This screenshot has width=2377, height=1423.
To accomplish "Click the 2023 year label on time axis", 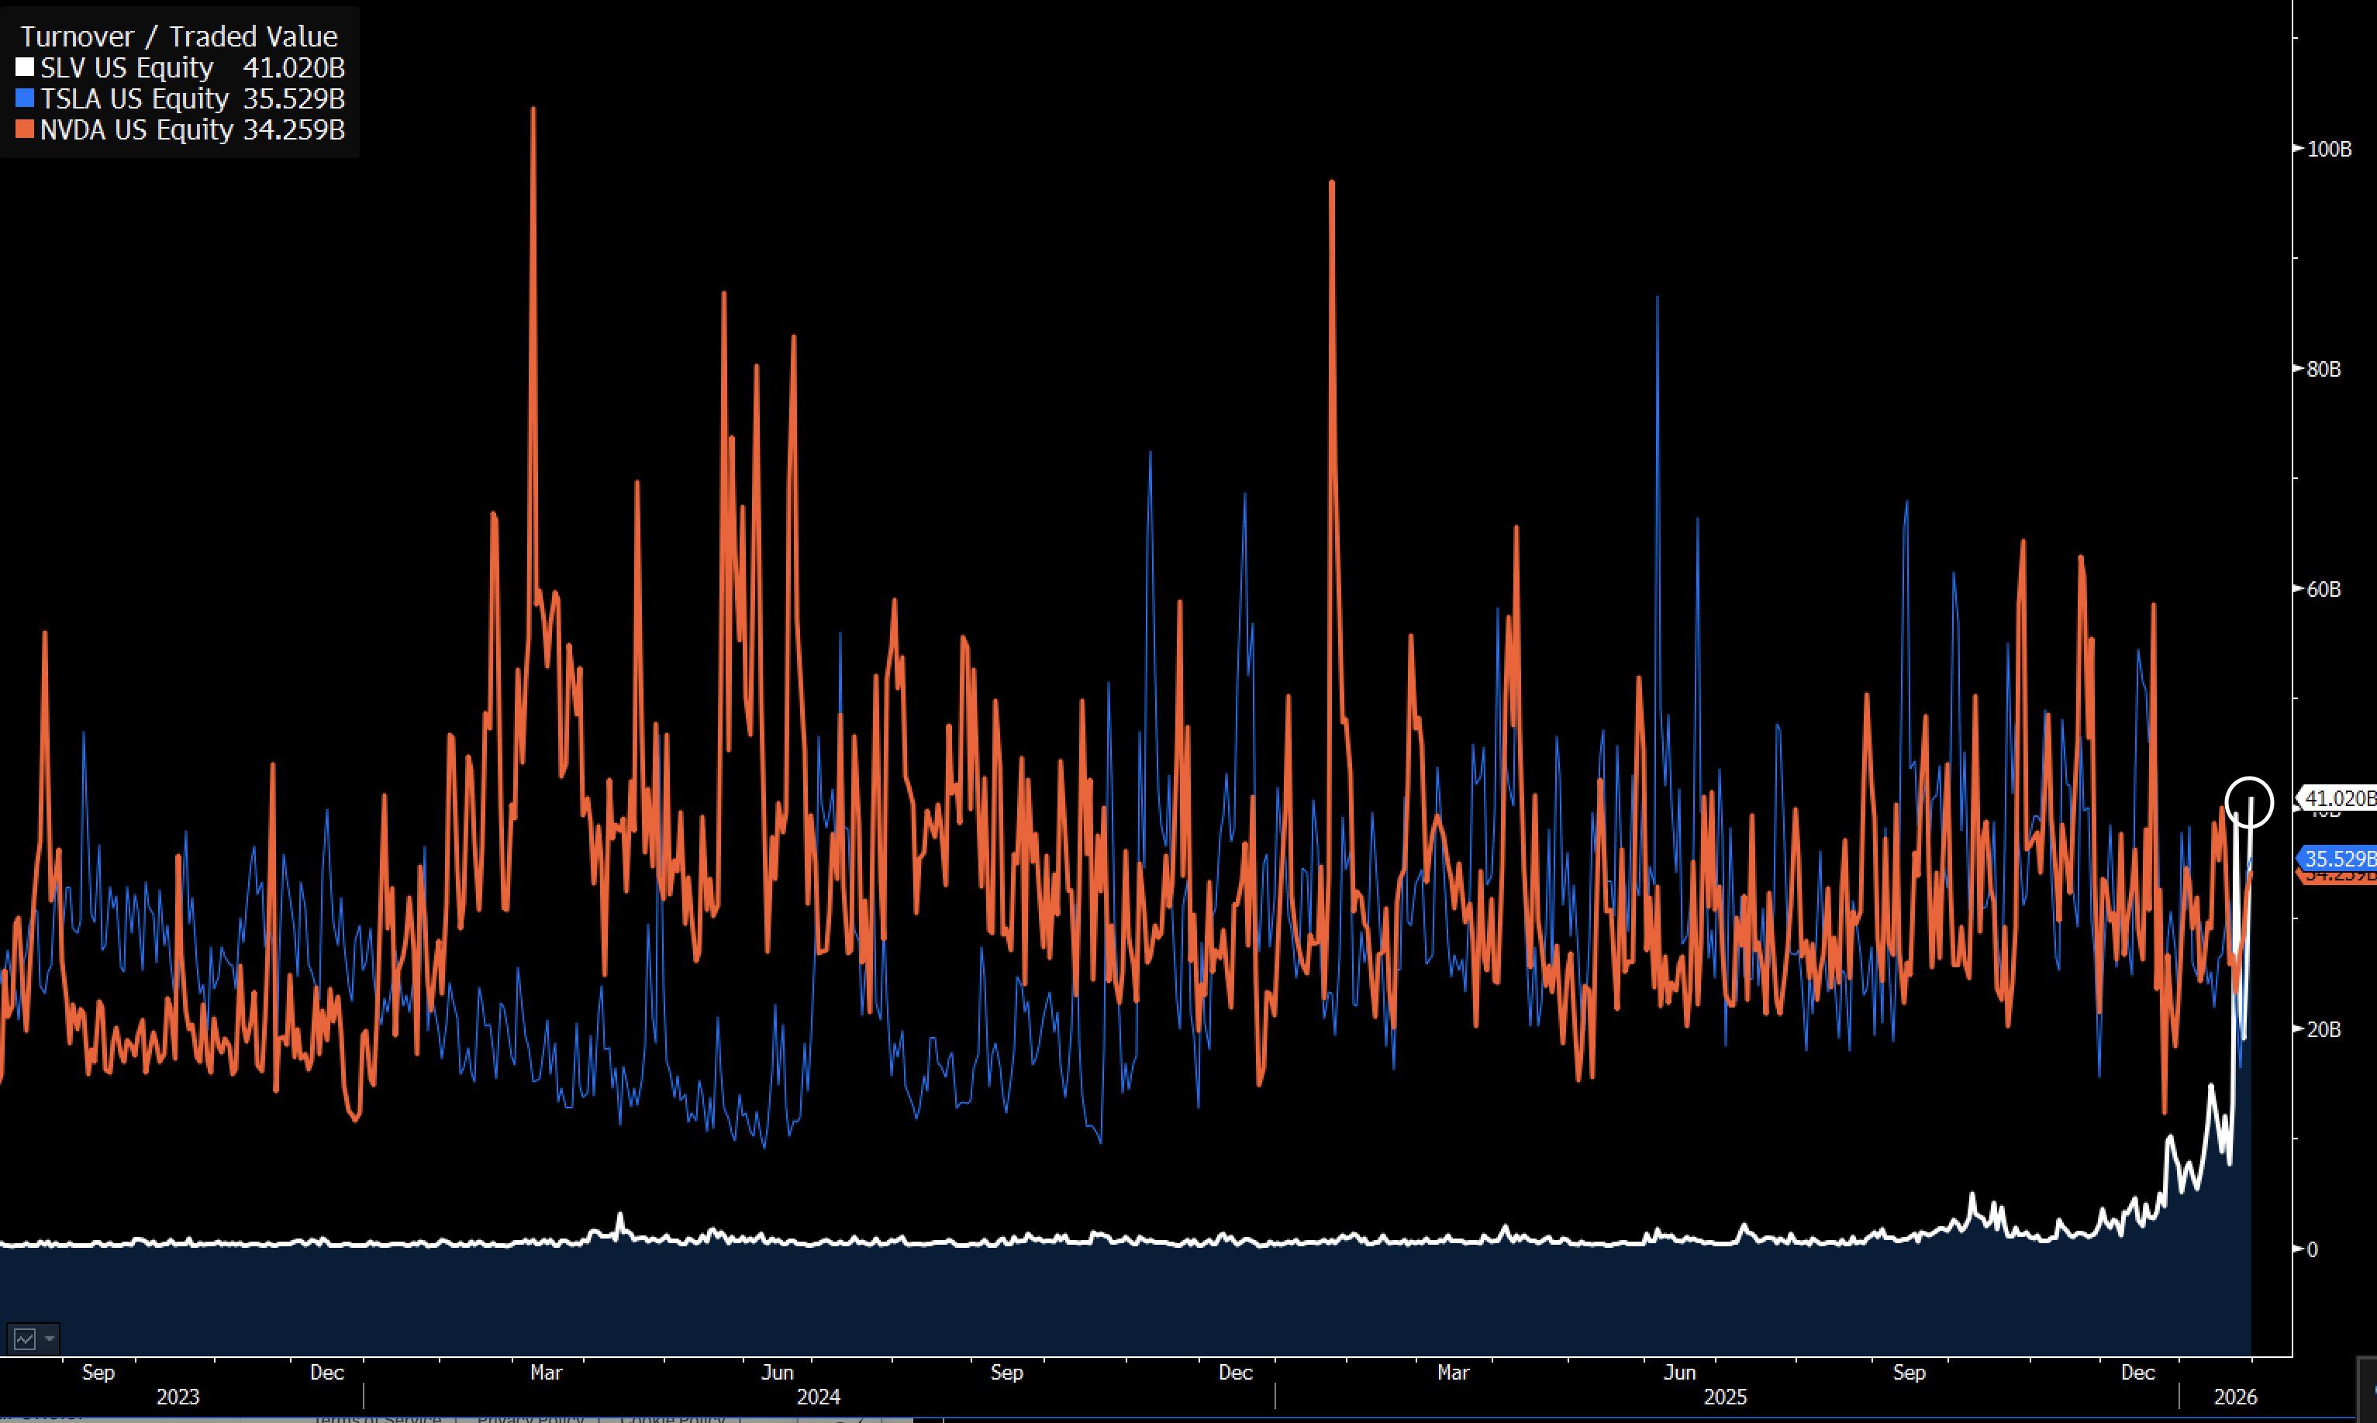I will [178, 1397].
